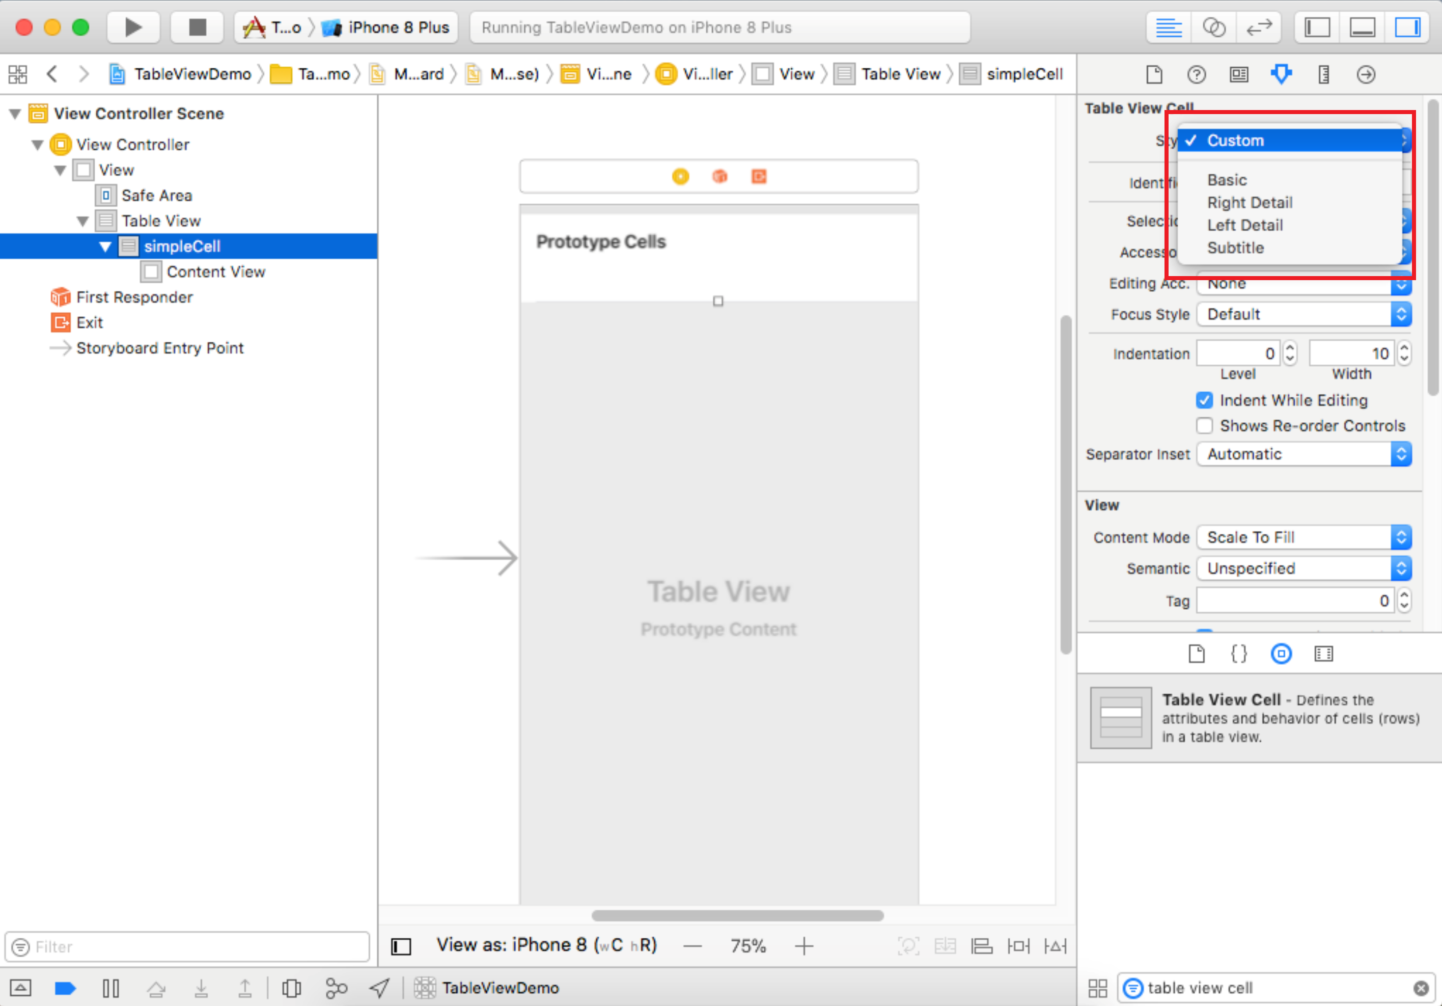
Task: Click the Debug View Hierarchy icon
Action: (291, 988)
